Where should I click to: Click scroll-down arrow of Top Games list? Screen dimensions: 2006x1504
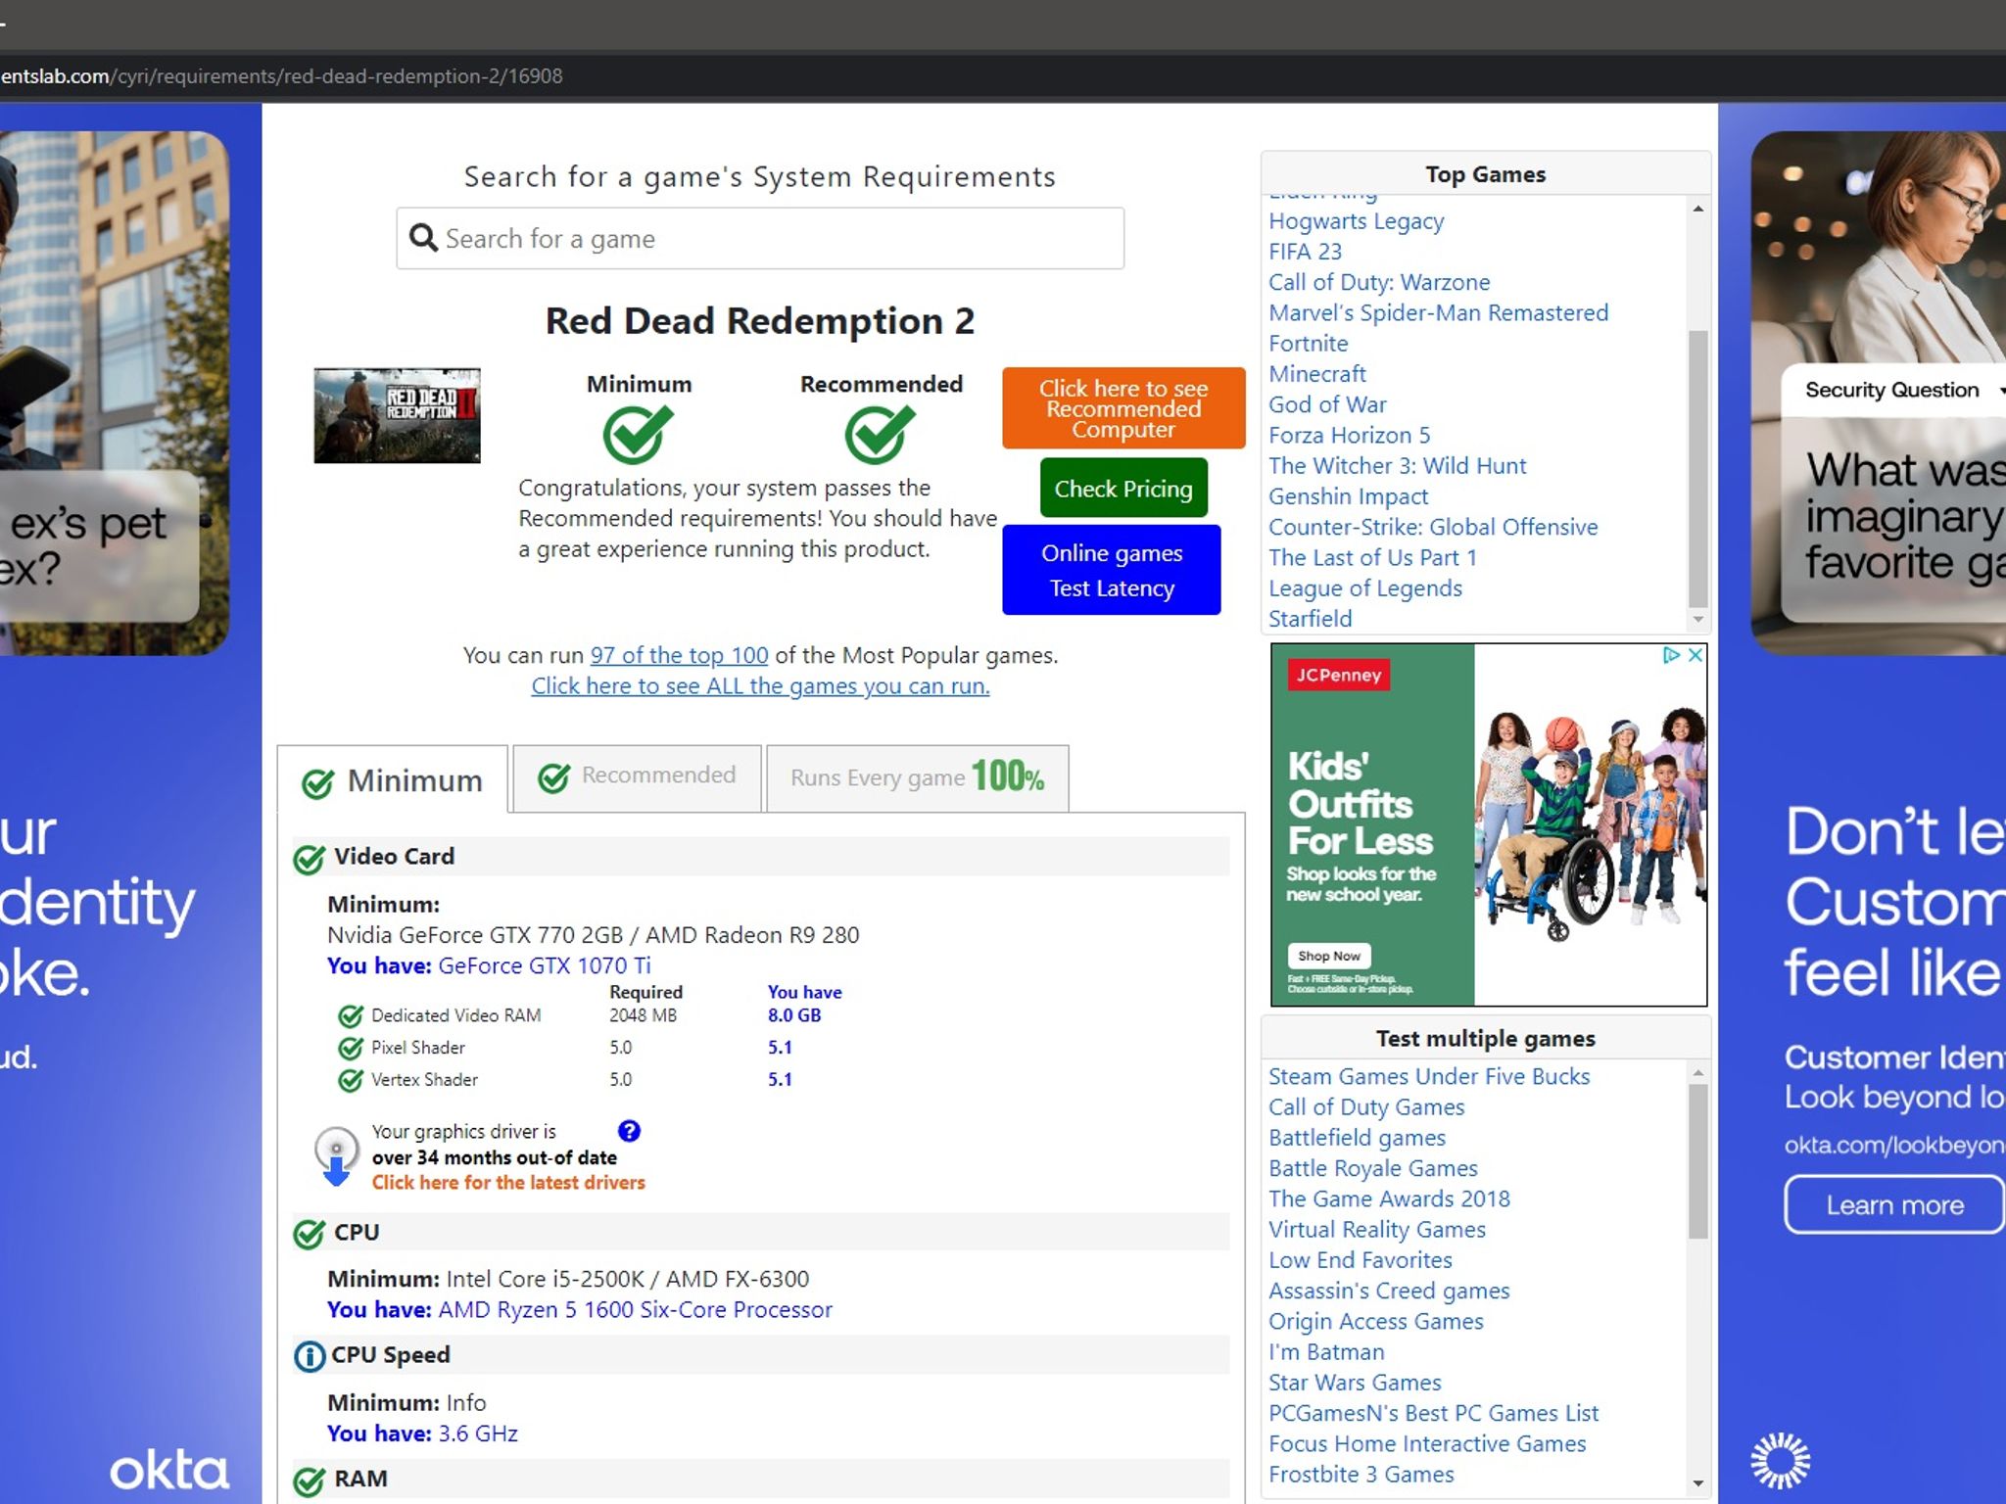click(1698, 619)
